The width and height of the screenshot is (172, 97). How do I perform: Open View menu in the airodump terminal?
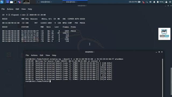tap(23, 9)
